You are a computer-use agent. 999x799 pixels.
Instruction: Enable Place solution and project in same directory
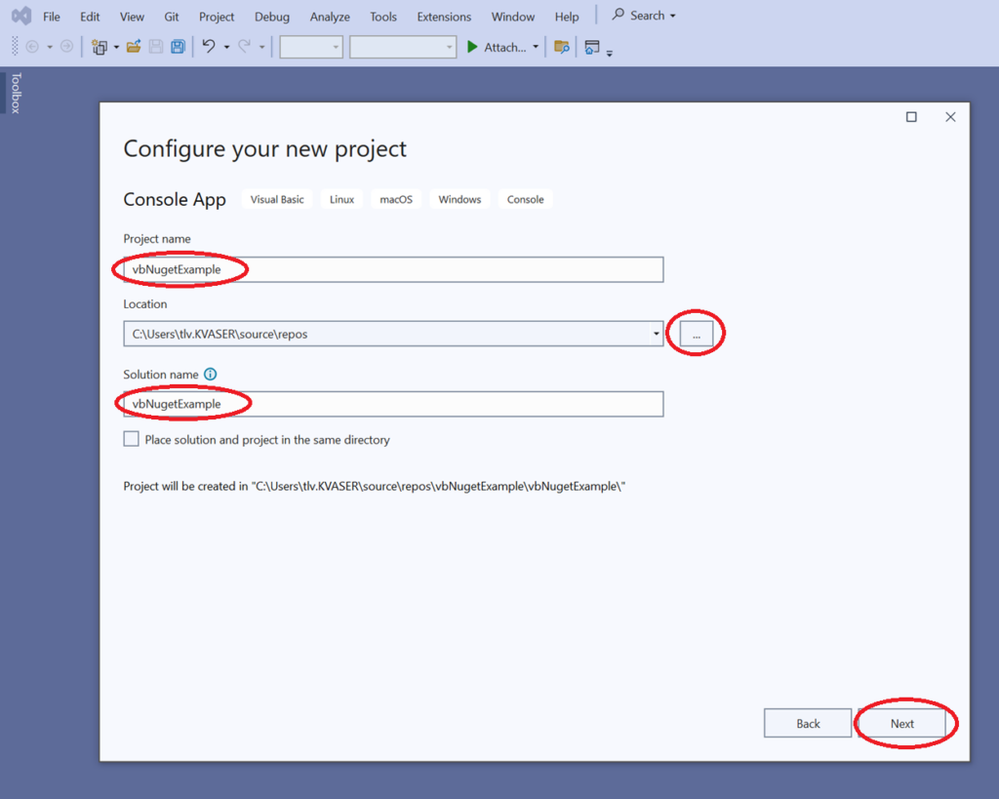click(x=132, y=438)
